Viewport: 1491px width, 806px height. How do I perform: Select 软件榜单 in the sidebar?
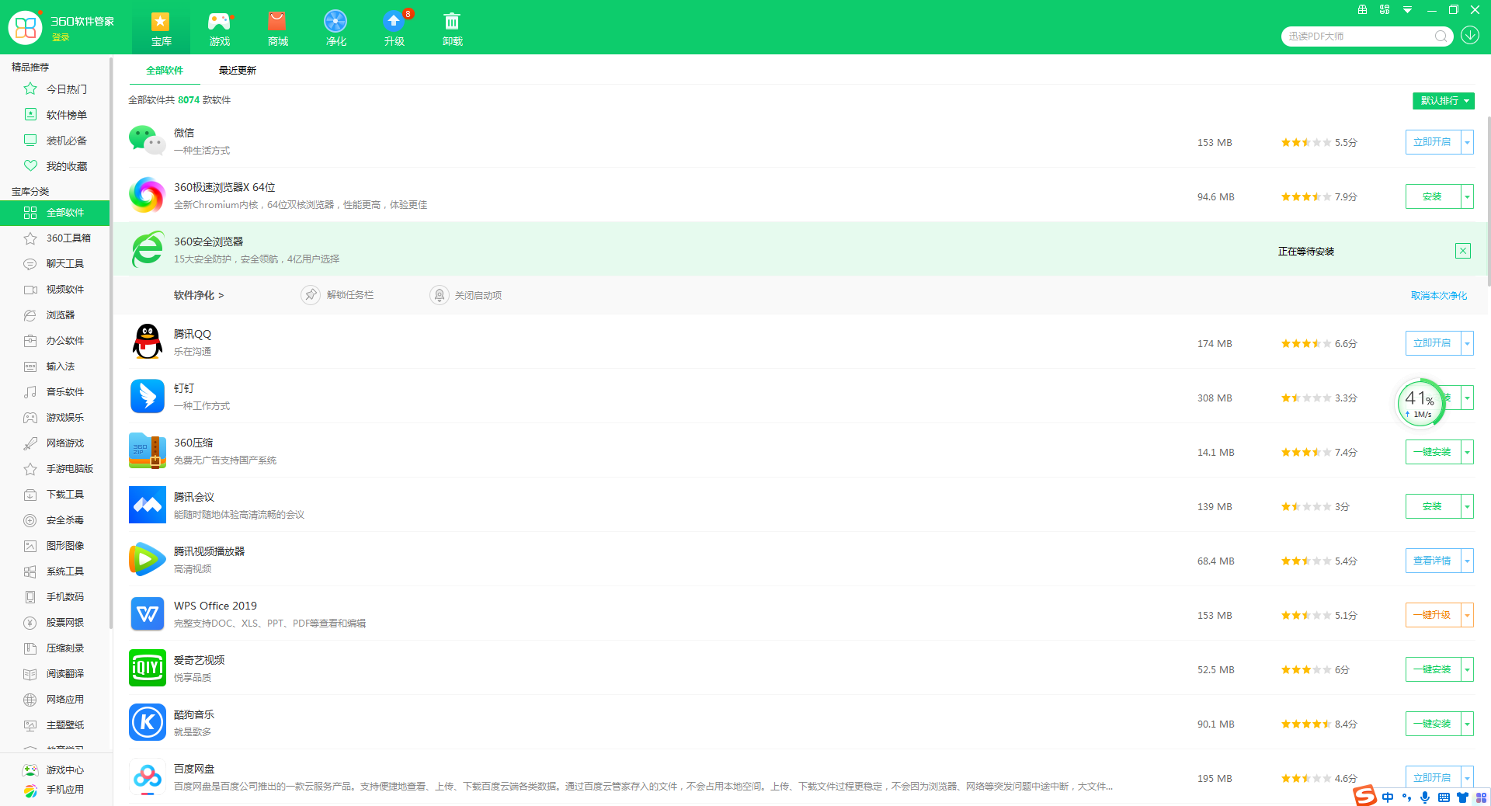(56, 115)
